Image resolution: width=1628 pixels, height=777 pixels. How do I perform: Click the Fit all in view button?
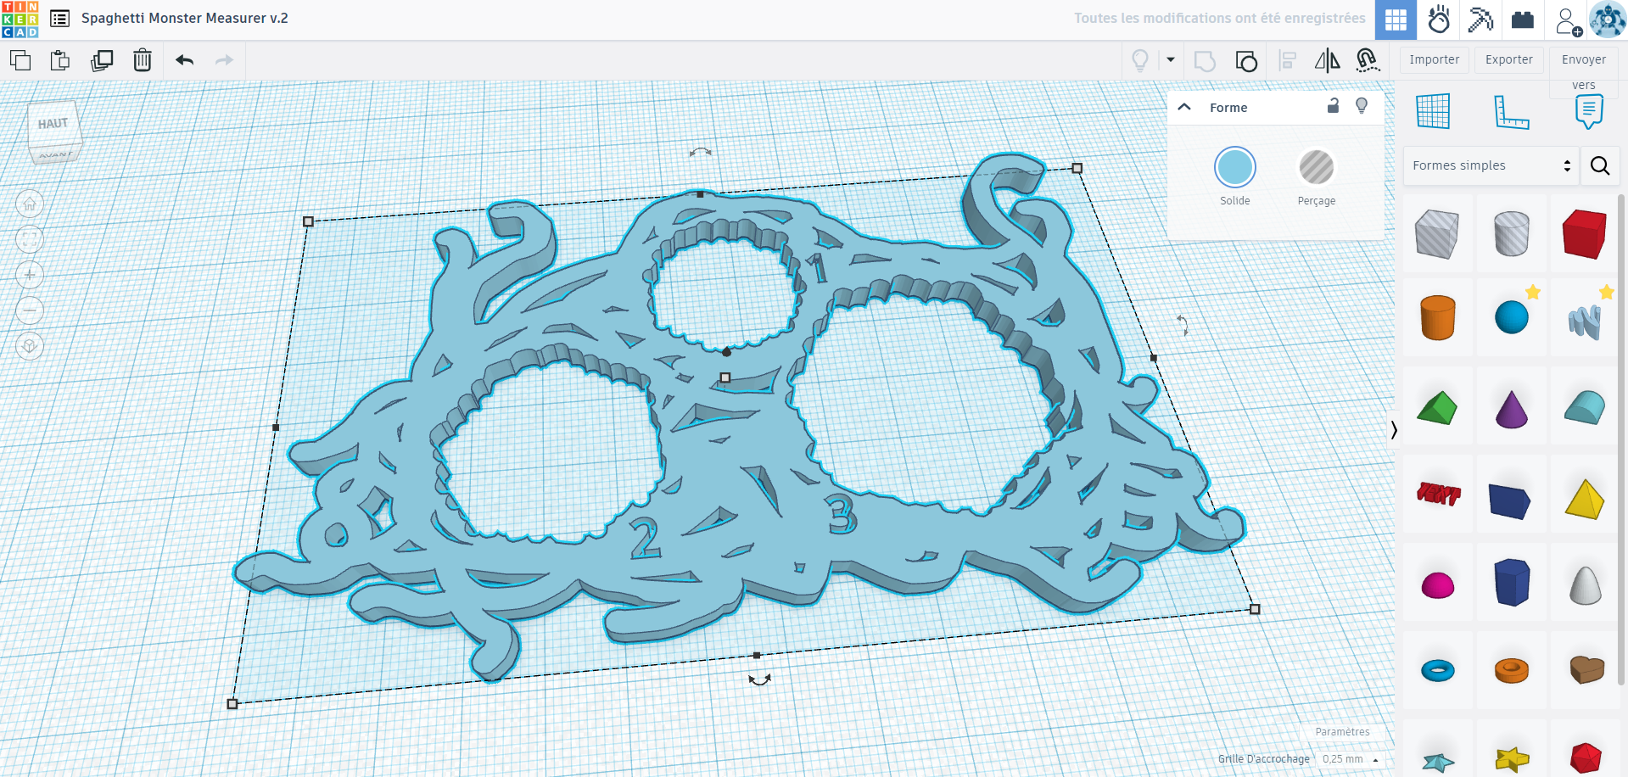tap(30, 239)
